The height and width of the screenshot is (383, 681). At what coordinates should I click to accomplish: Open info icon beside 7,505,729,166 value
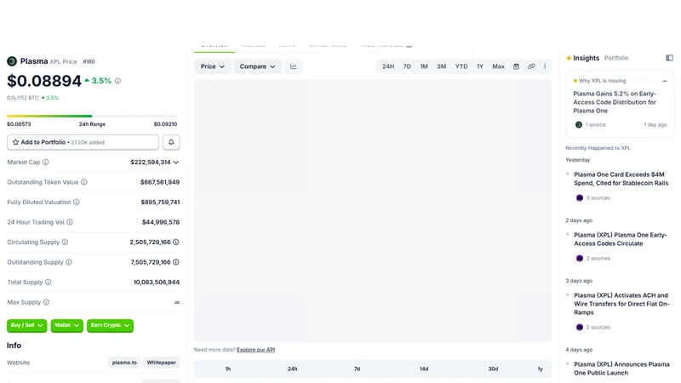[176, 262]
